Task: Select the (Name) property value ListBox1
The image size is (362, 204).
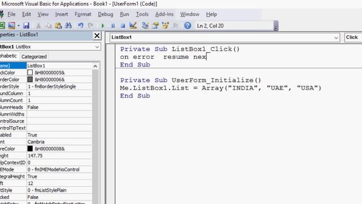Action: tap(59, 66)
